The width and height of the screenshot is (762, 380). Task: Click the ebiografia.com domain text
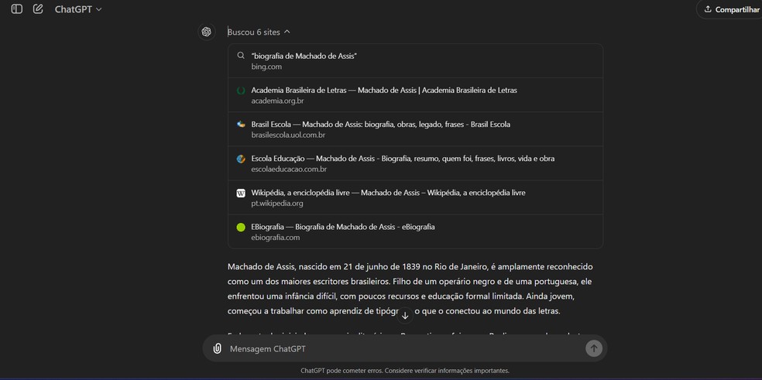[276, 238]
